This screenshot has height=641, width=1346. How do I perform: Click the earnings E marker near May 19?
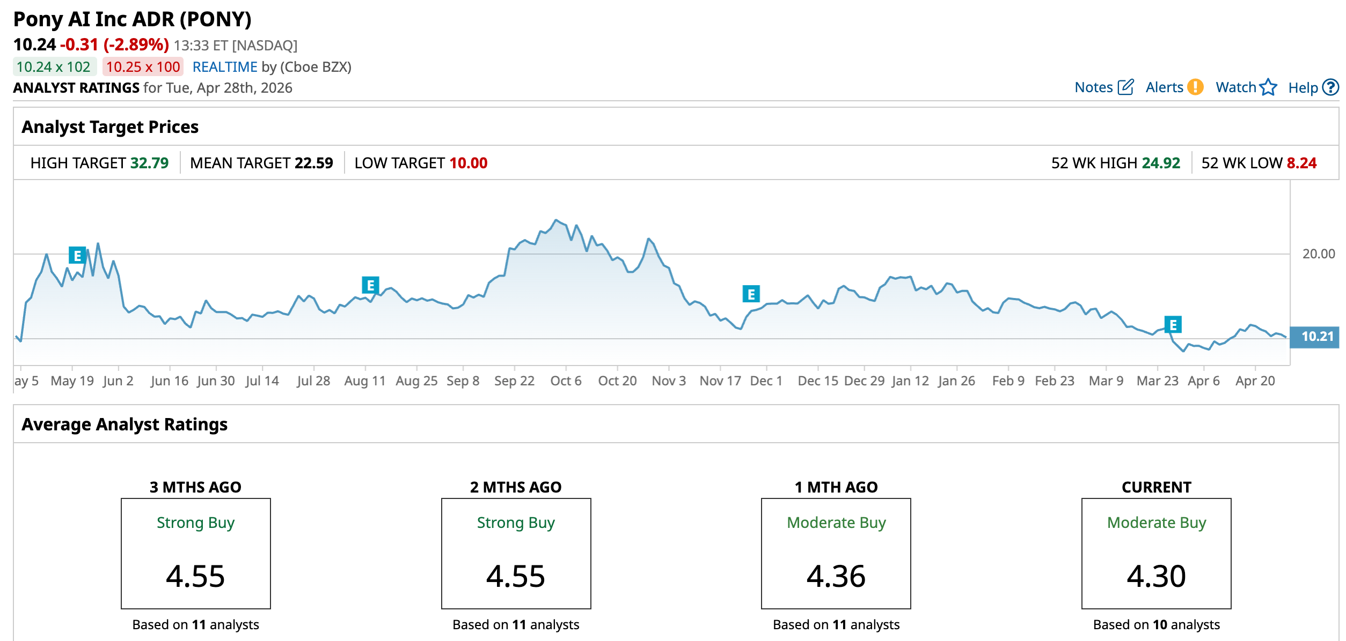tap(77, 255)
